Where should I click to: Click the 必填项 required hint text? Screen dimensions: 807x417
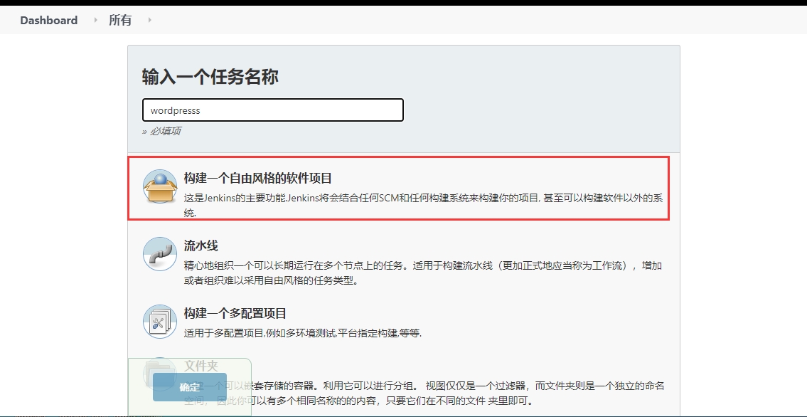click(164, 131)
